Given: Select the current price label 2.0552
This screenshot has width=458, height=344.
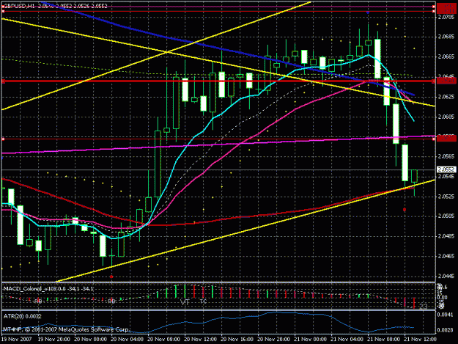Looking at the screenshot, I should [x=446, y=169].
